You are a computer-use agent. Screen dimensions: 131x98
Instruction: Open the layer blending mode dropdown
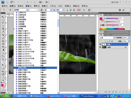pyautogui.click(x=107, y=38)
